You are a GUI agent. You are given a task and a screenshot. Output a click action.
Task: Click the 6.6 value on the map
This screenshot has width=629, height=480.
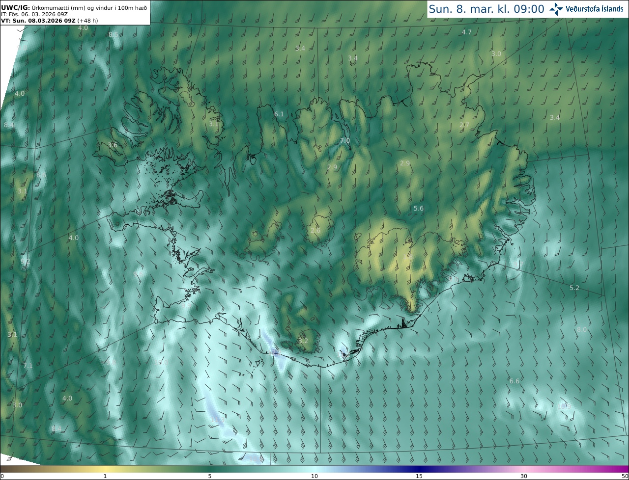tap(515, 381)
